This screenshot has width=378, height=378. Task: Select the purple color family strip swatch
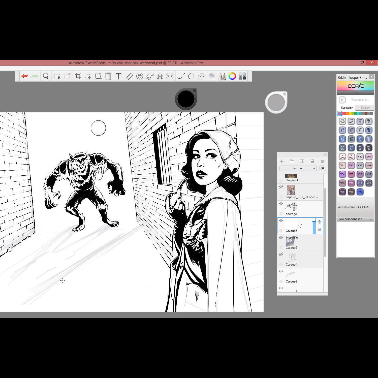[x=339, y=114]
